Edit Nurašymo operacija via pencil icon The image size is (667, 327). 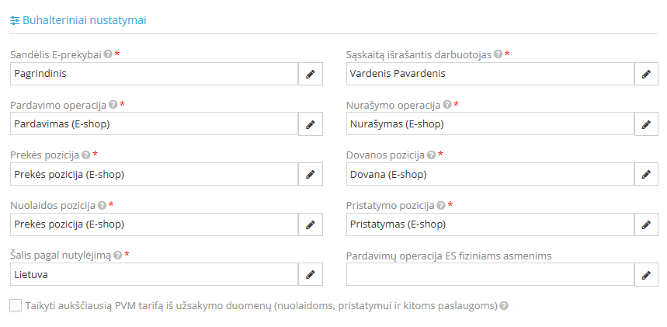coord(646,124)
